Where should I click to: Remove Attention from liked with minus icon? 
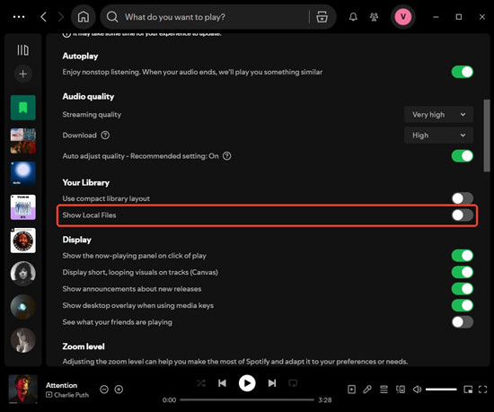(x=104, y=390)
